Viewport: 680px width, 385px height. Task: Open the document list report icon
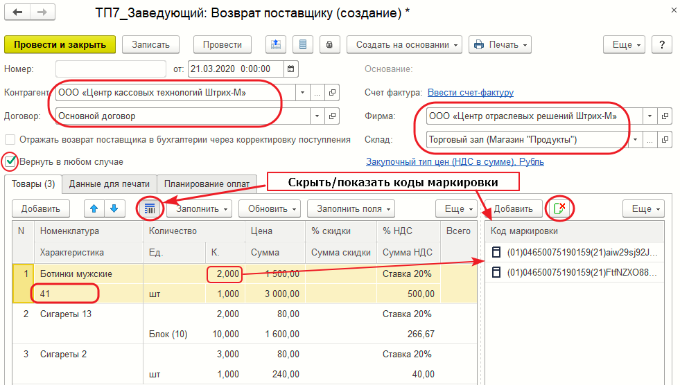tap(303, 44)
